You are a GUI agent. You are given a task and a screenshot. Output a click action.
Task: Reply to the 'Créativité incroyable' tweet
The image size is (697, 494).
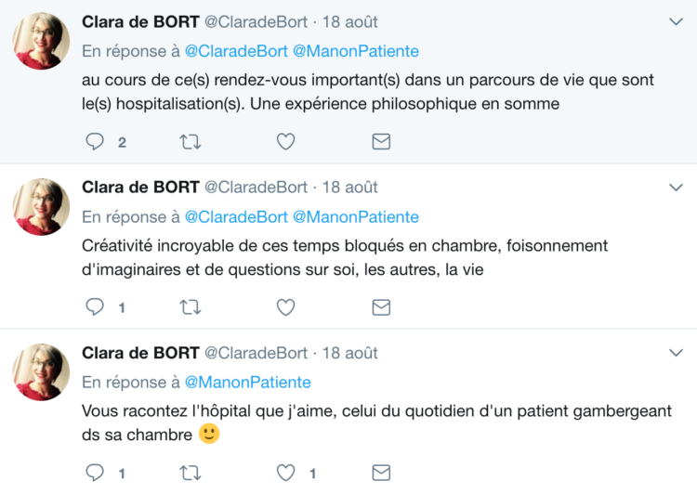[95, 307]
